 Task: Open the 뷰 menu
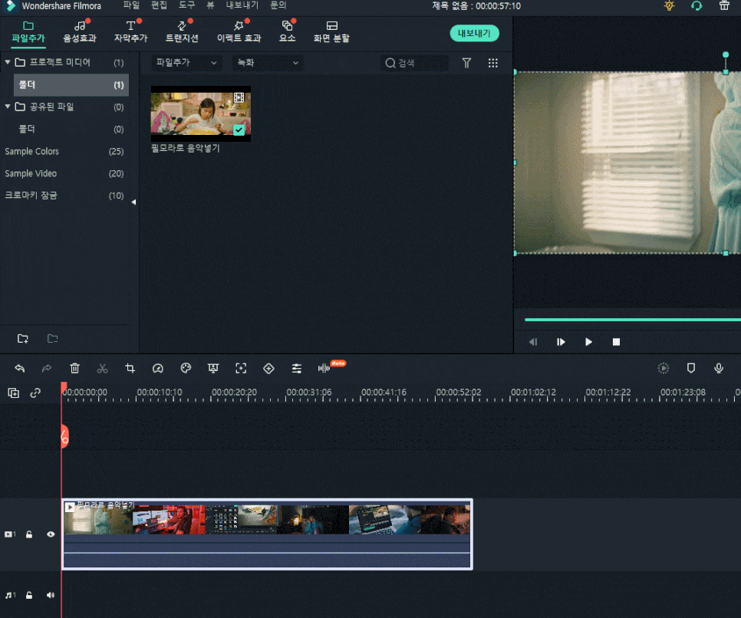210,5
